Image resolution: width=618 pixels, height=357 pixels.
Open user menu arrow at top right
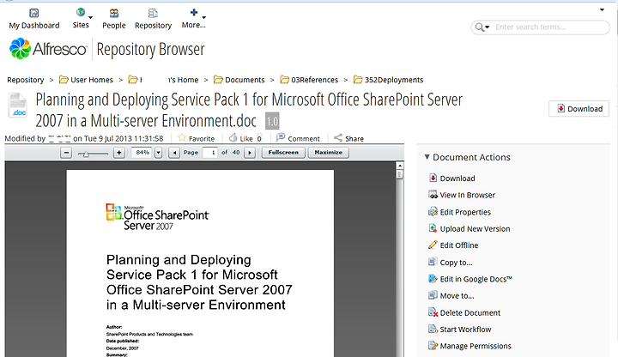[x=602, y=9]
